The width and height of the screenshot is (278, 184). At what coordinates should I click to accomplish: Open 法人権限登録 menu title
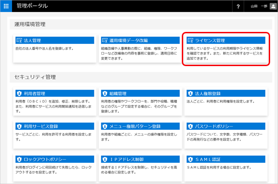208,93
